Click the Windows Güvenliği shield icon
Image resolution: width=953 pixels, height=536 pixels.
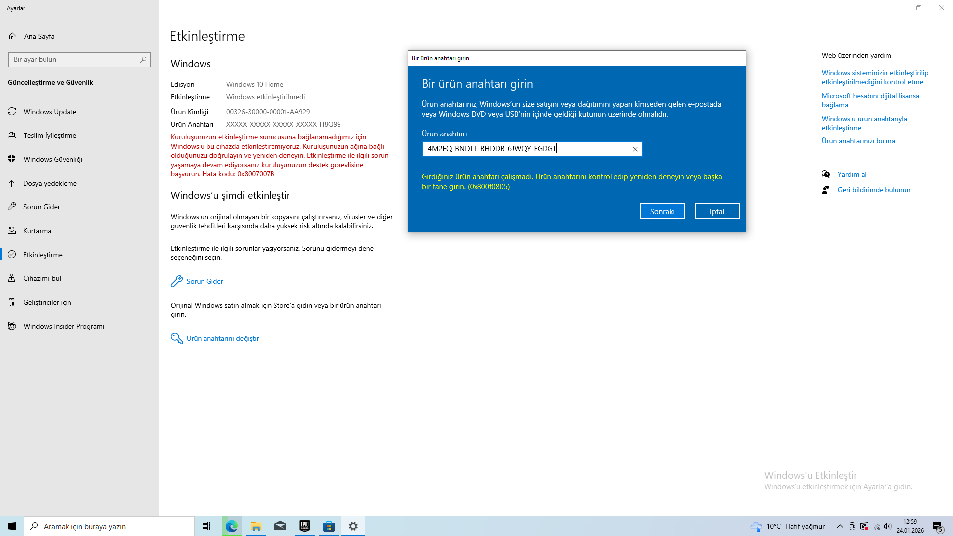[12, 159]
